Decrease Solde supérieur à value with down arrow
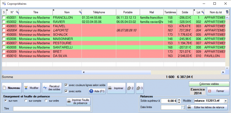The width and height of the screenshot is (231, 113). pyautogui.click(x=179, y=102)
